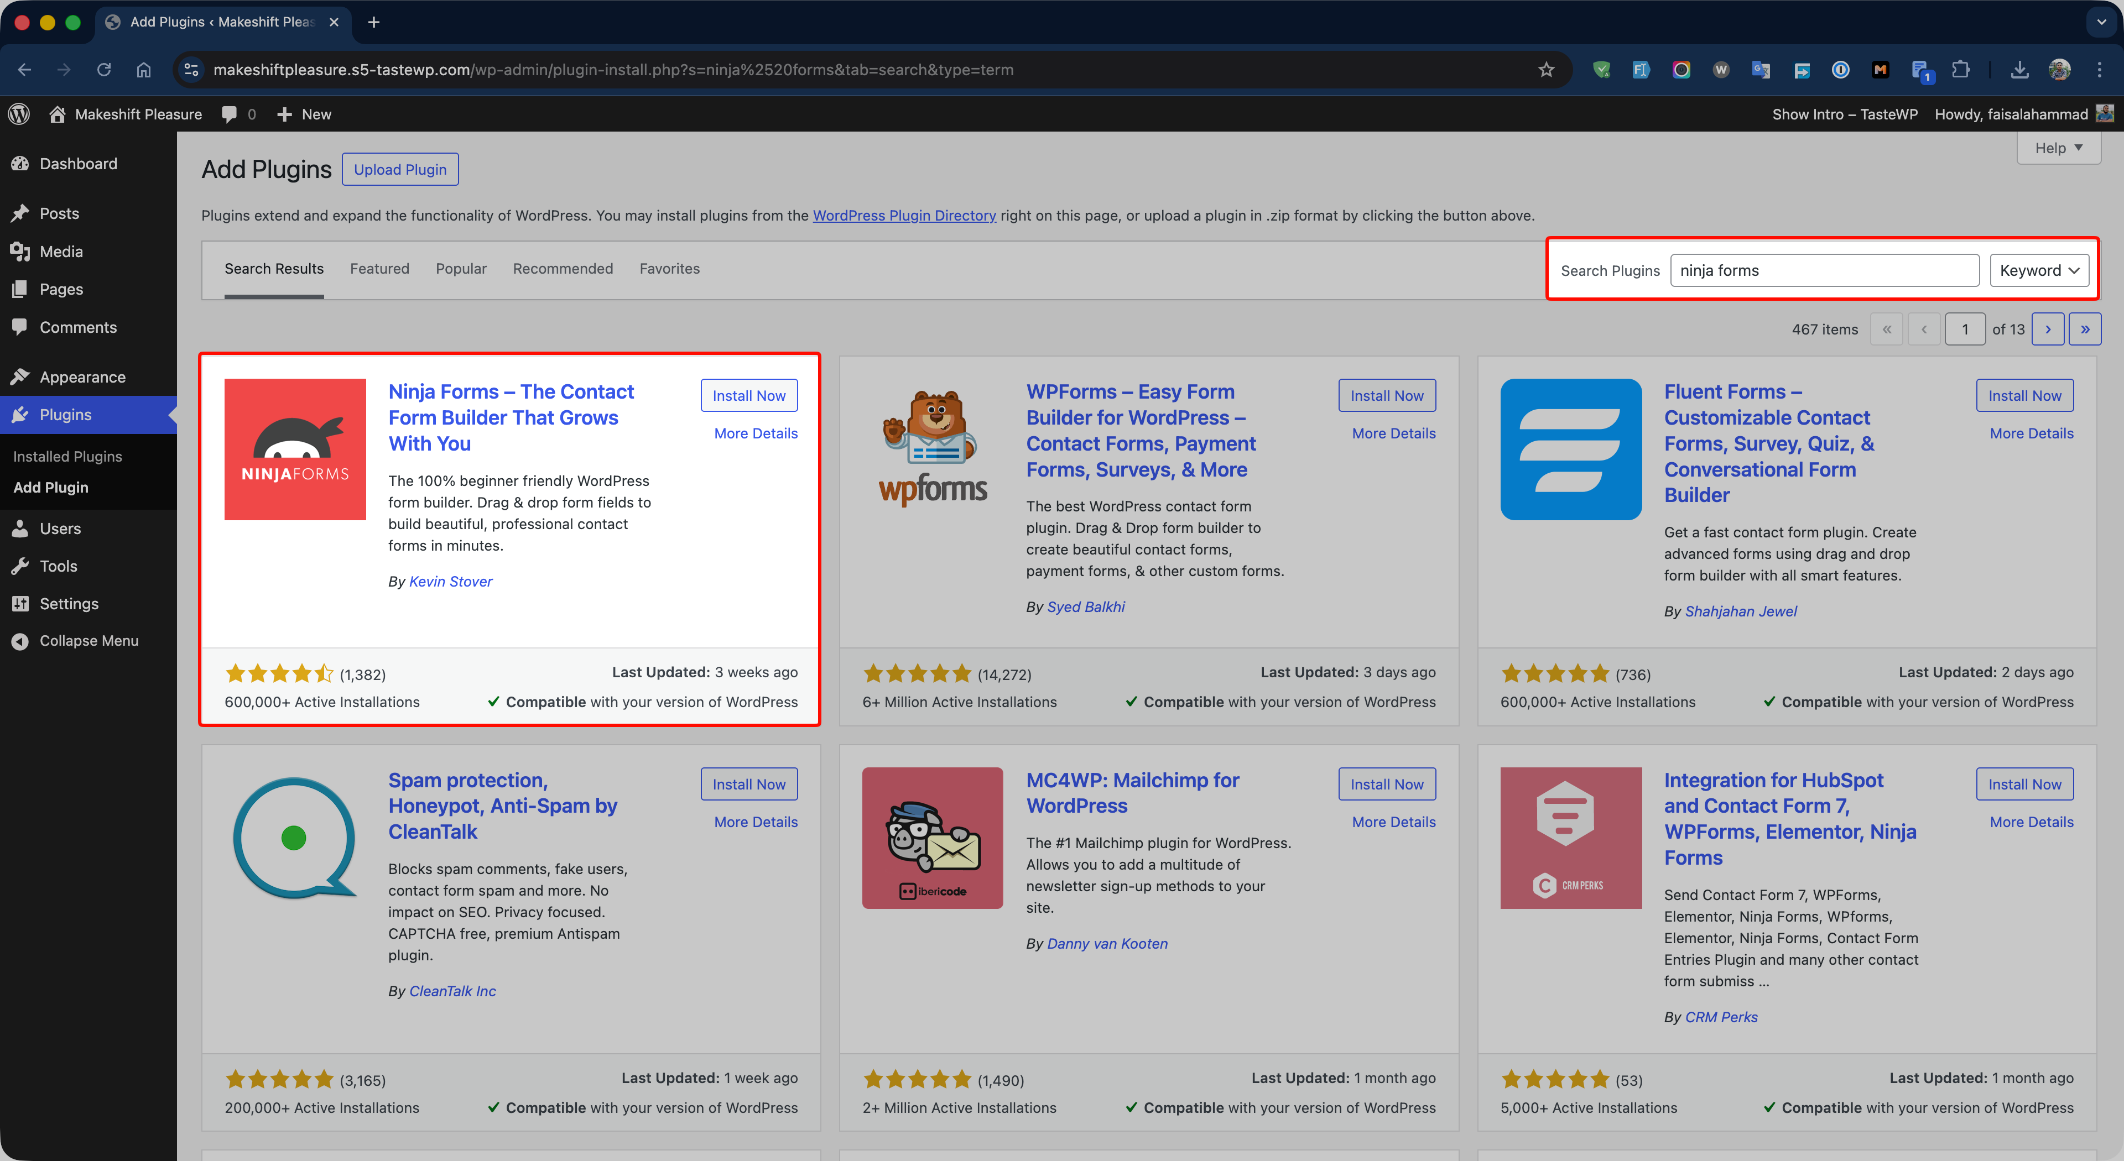Click the WordPress logo in admin bar
This screenshot has width=2124, height=1161.
pos(20,114)
